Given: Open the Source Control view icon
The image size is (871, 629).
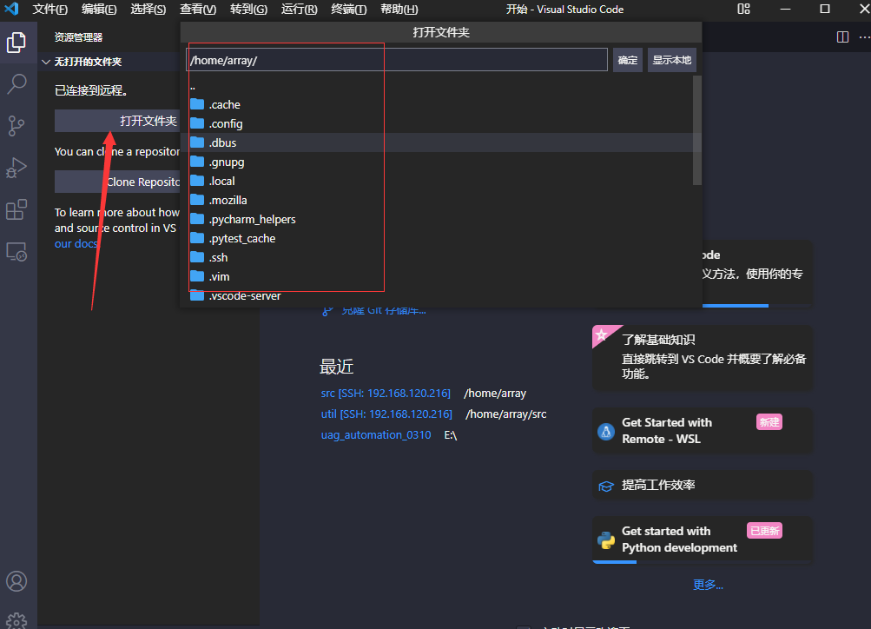Looking at the screenshot, I should tap(16, 126).
